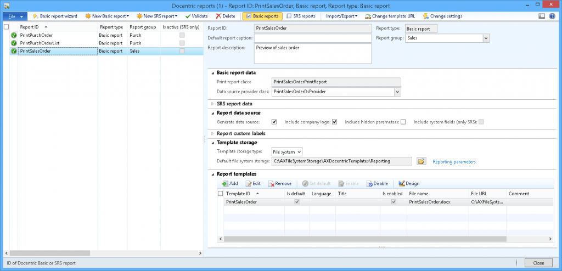Click the templates grid horizontal scrollbar thumb
The image size is (562, 271).
coord(365,239)
